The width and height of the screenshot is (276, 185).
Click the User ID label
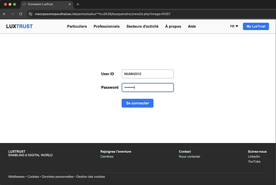(108, 74)
